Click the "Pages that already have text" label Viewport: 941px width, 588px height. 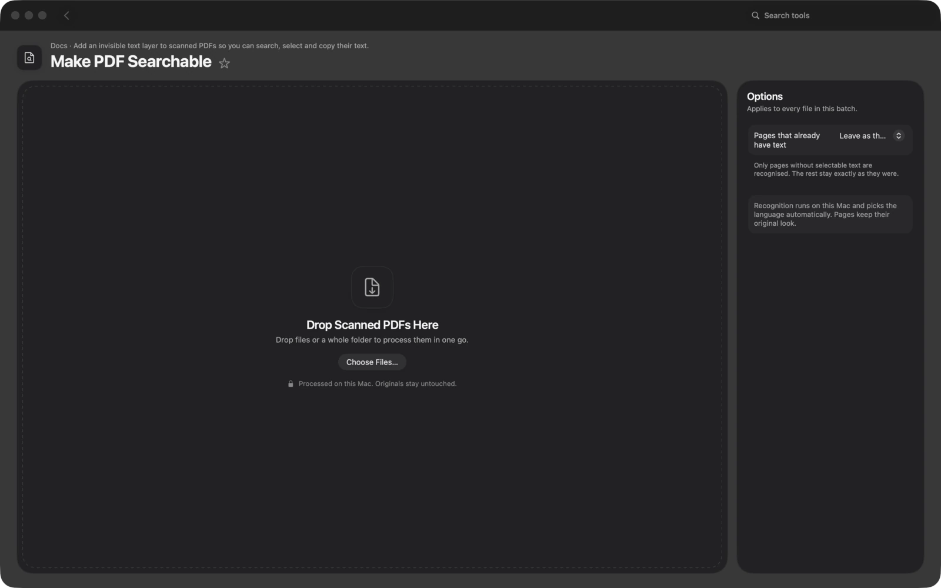[787, 140]
